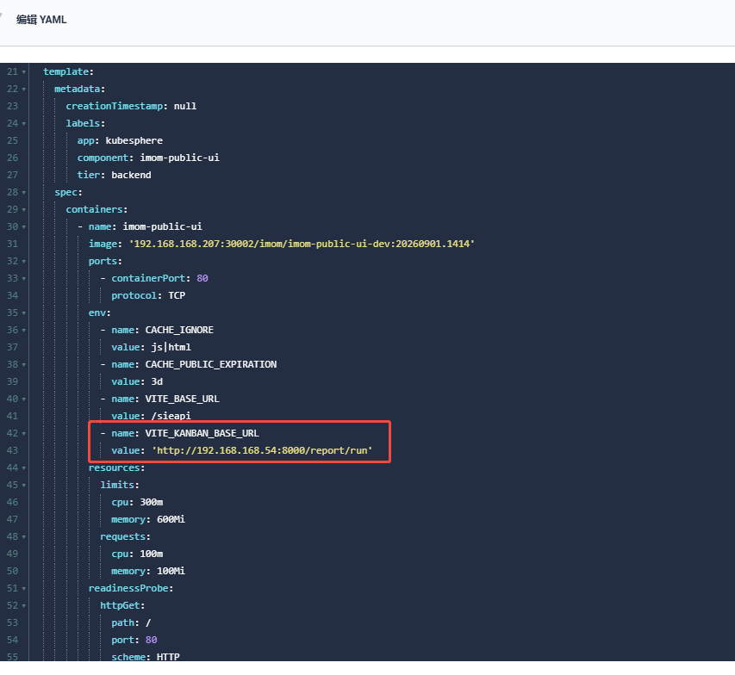Screen dimensions: 735x675
Task: Click the cpu request value 100m
Action: 152,554
